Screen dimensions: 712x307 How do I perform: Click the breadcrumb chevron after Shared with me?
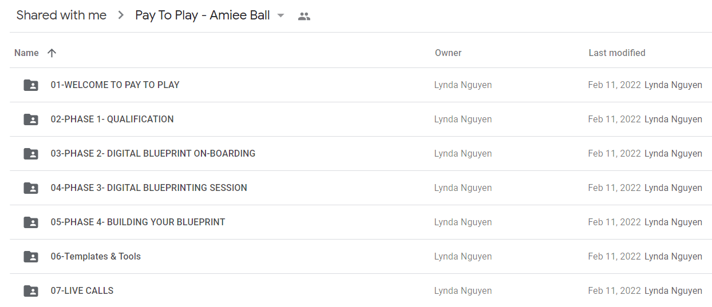(x=121, y=16)
